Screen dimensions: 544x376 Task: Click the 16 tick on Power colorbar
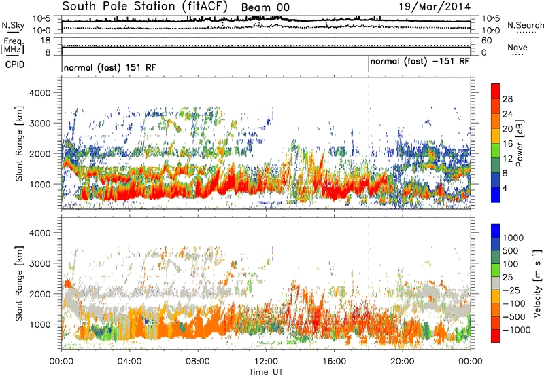pyautogui.click(x=507, y=144)
